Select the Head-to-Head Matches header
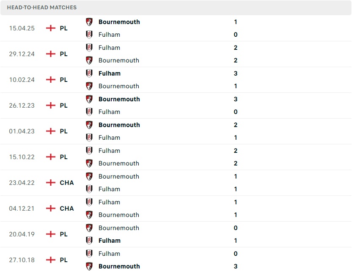 pos(42,8)
